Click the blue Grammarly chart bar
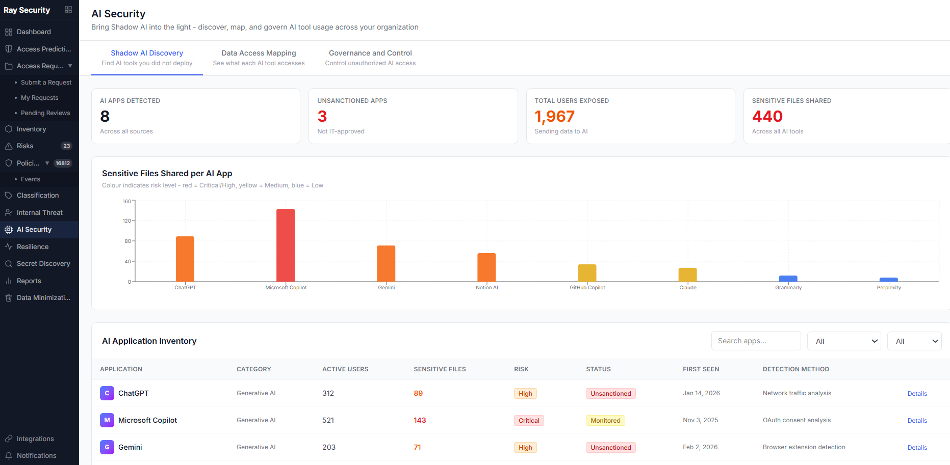 point(788,279)
